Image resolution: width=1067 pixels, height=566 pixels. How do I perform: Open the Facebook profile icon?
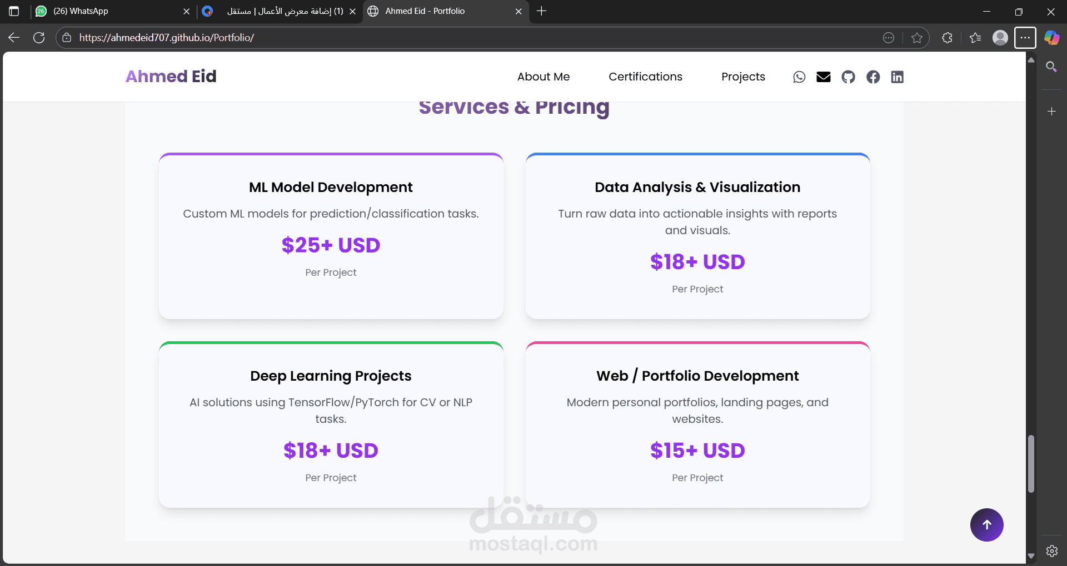click(873, 77)
